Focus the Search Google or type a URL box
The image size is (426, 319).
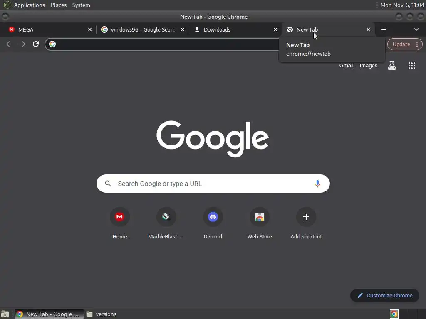tap(213, 184)
